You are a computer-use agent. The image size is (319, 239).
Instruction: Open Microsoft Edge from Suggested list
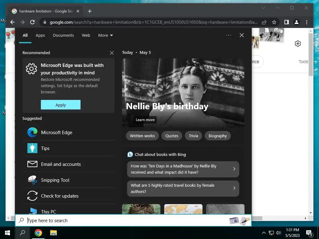68,133
